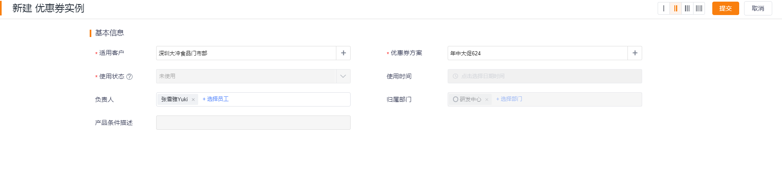
Task: Select the two-column layout icon
Action: point(676,8)
